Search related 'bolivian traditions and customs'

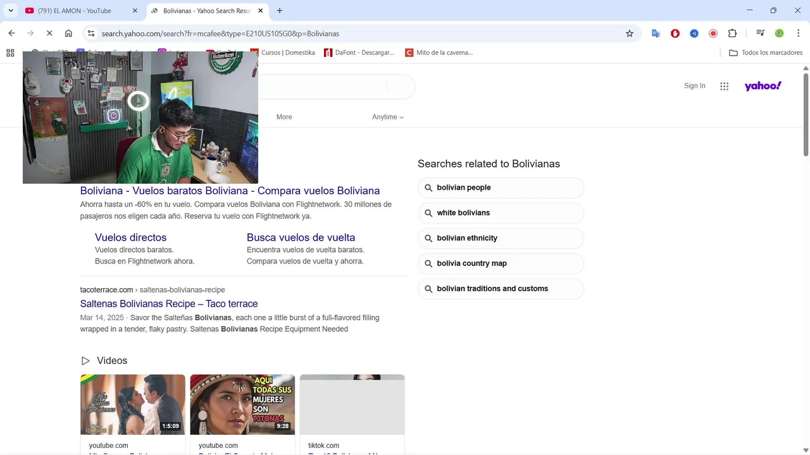pyautogui.click(x=501, y=289)
